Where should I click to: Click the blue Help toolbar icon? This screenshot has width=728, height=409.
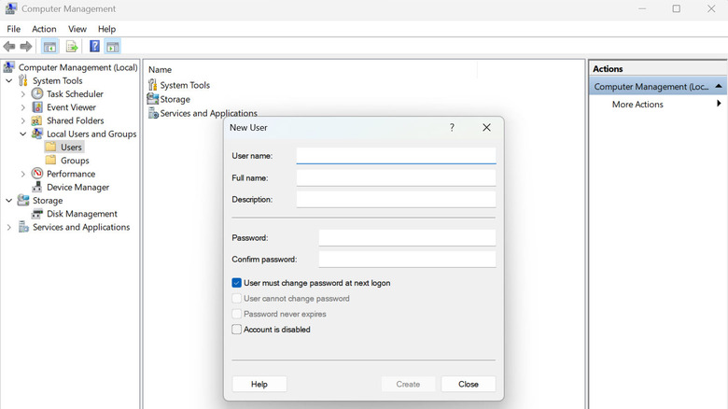[x=94, y=47]
